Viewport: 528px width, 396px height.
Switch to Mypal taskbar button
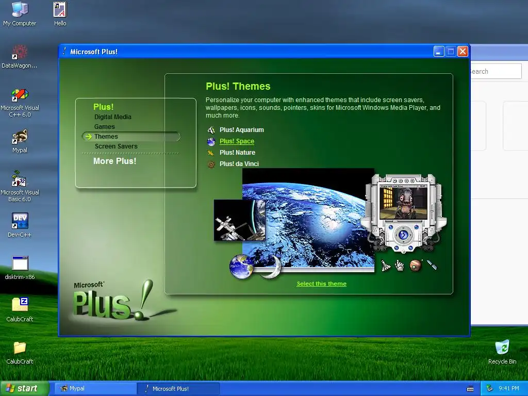(95, 389)
